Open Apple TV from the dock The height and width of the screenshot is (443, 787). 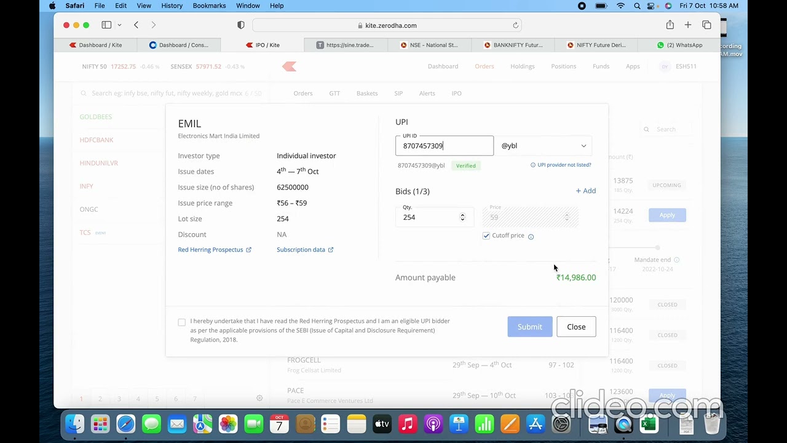coord(382,424)
